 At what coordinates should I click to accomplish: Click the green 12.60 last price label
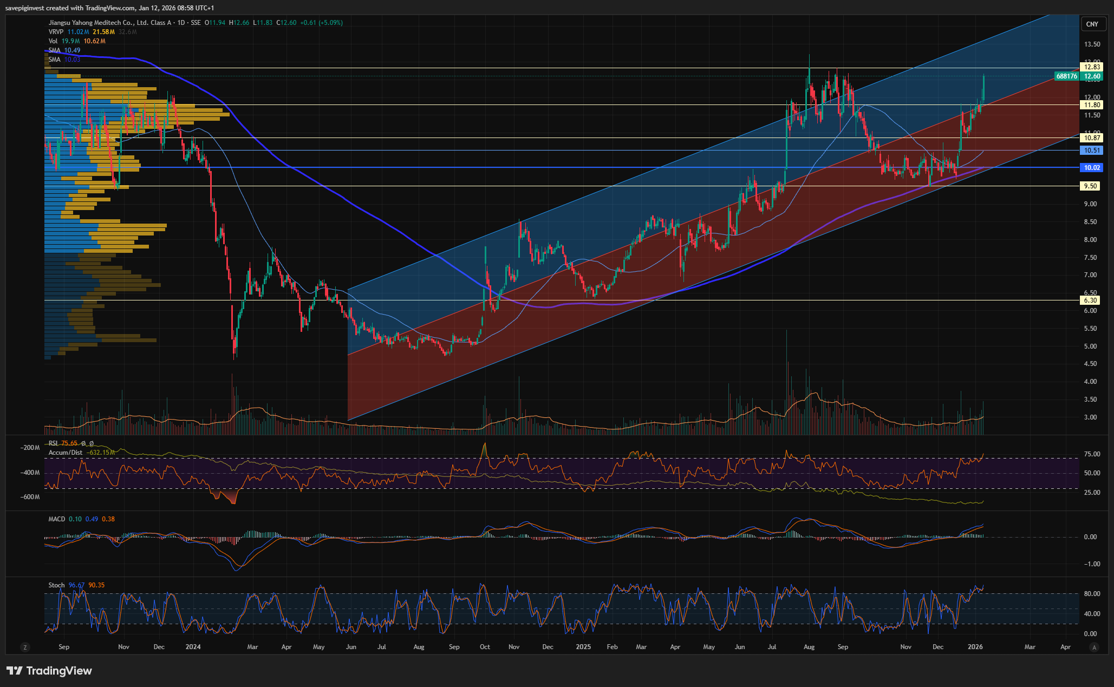coord(1092,76)
